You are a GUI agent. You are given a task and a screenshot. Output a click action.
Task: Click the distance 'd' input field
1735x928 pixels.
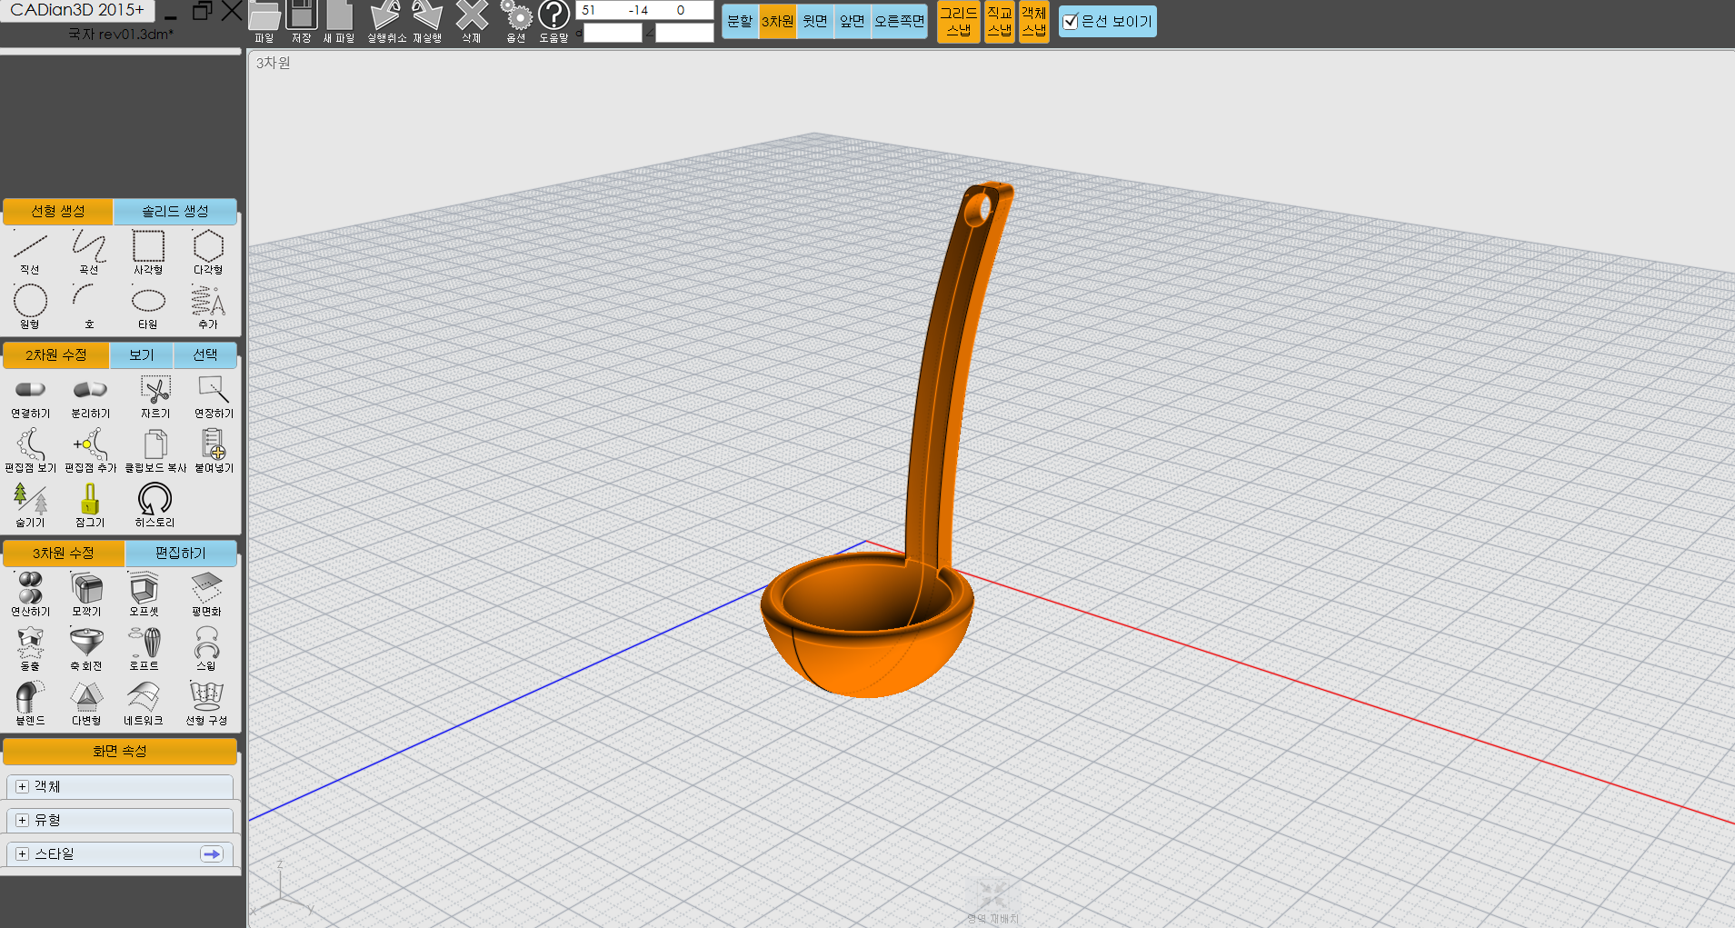[613, 33]
